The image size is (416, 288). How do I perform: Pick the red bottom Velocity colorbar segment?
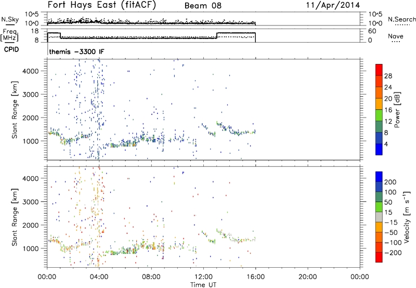click(379, 257)
